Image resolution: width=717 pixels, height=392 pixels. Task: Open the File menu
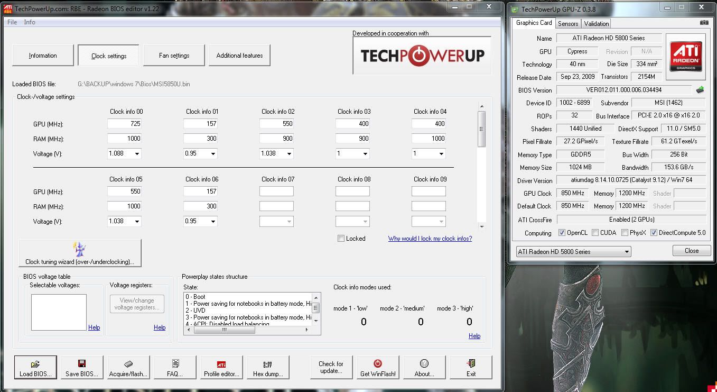[12, 22]
